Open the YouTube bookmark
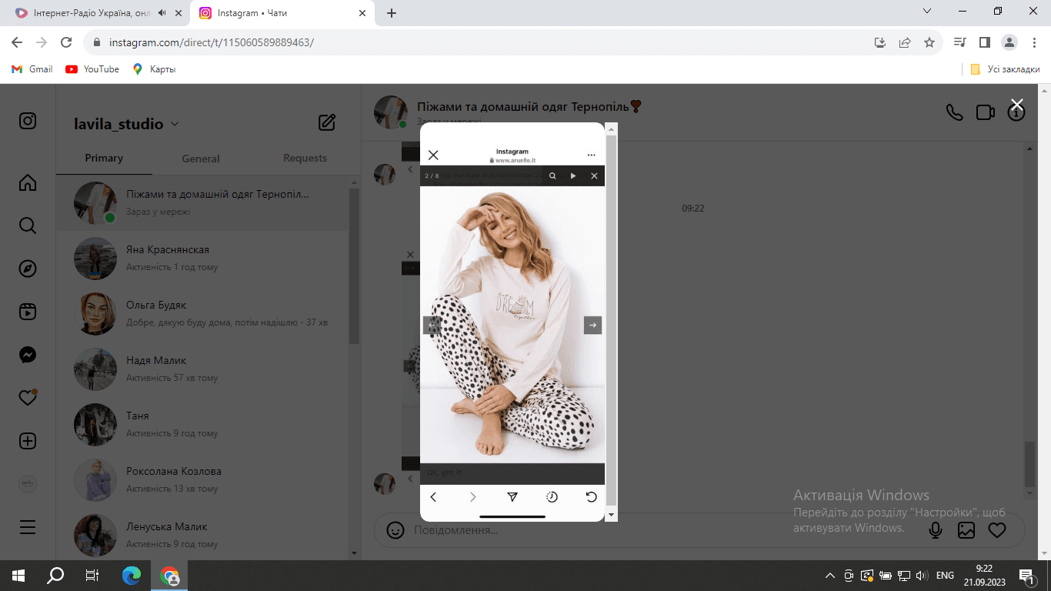This screenshot has width=1051, height=591. pos(92,69)
